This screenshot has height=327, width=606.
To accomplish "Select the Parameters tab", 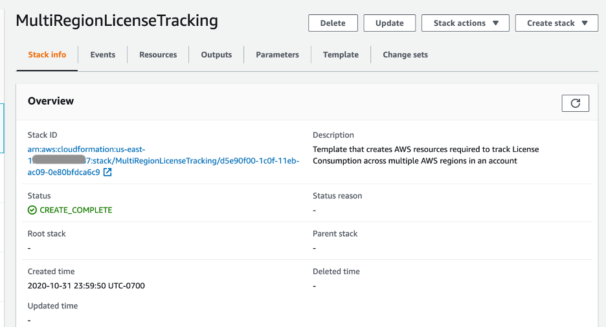I will 278,55.
